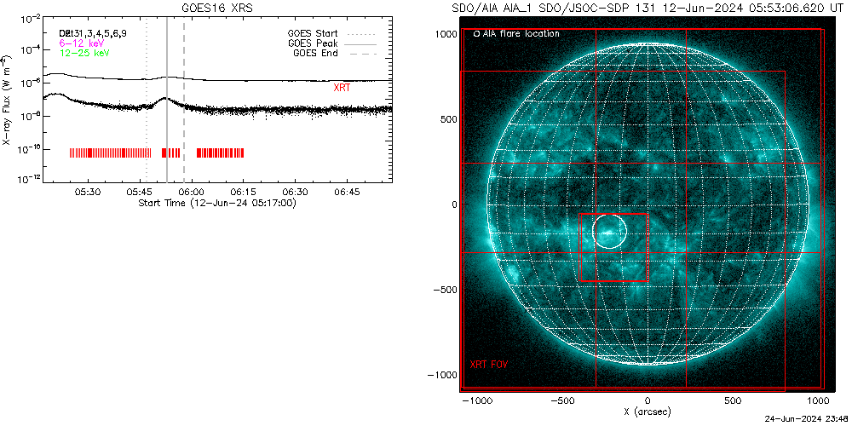Click the red 'XRT' label in the GOES plot

tap(342, 87)
